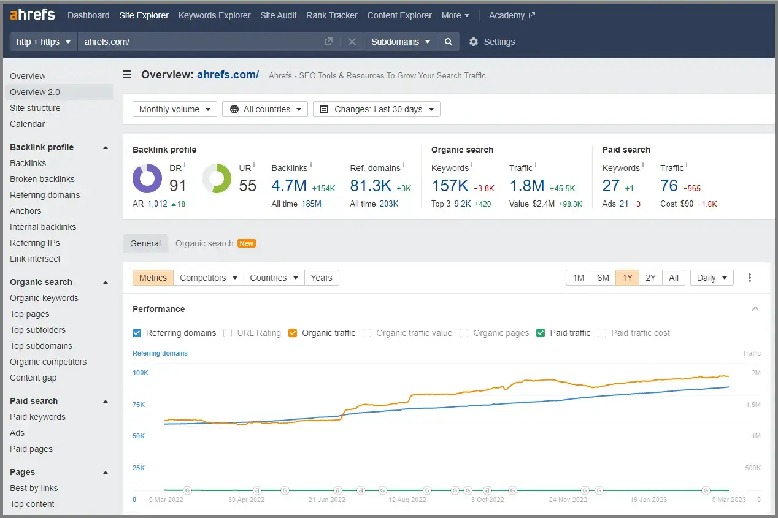Click the Ref. domains info icon
Image resolution: width=778 pixels, height=518 pixels.
pos(404,166)
